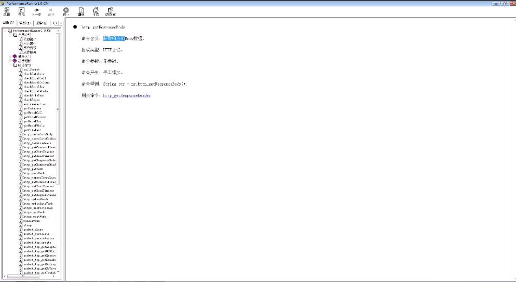Click the open book icon beside 产品介绍
The height and width of the screenshot is (282, 516).
(x=15, y=35)
